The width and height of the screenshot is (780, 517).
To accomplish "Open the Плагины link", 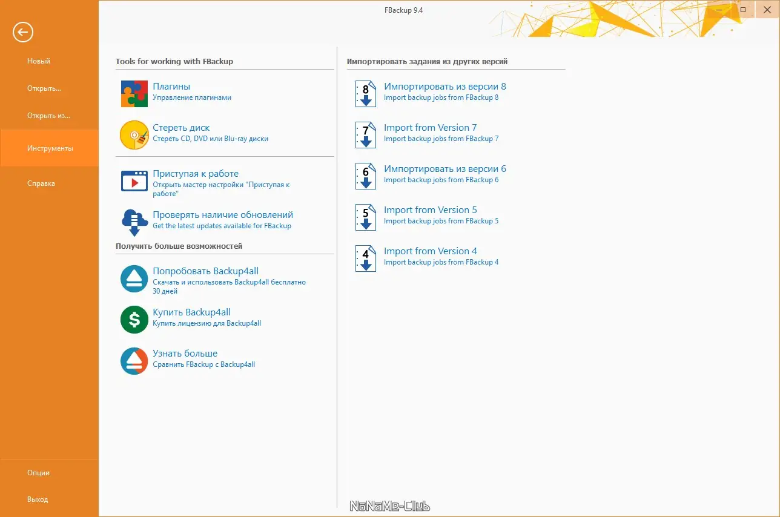I will [x=171, y=87].
